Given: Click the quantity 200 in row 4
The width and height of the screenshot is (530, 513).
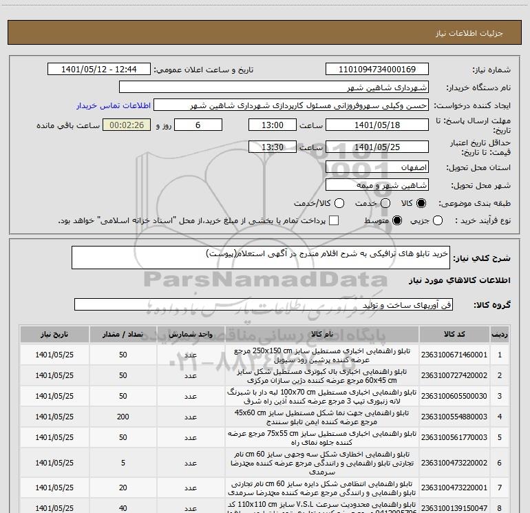Looking at the screenshot, I should click(123, 417).
